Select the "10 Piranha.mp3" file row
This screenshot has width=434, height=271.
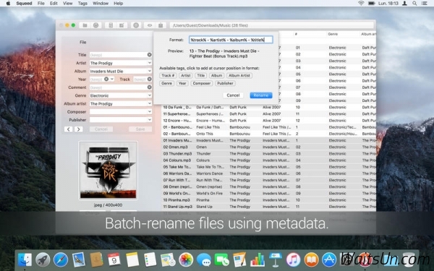[x=268, y=200]
